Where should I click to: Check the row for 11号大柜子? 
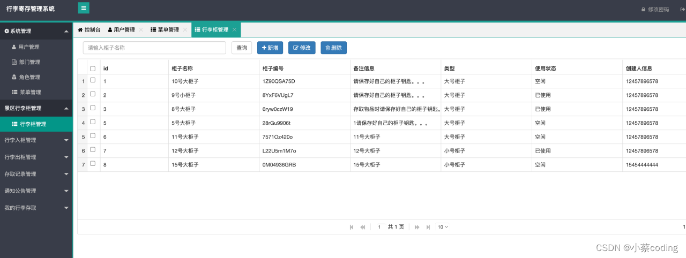(93, 136)
